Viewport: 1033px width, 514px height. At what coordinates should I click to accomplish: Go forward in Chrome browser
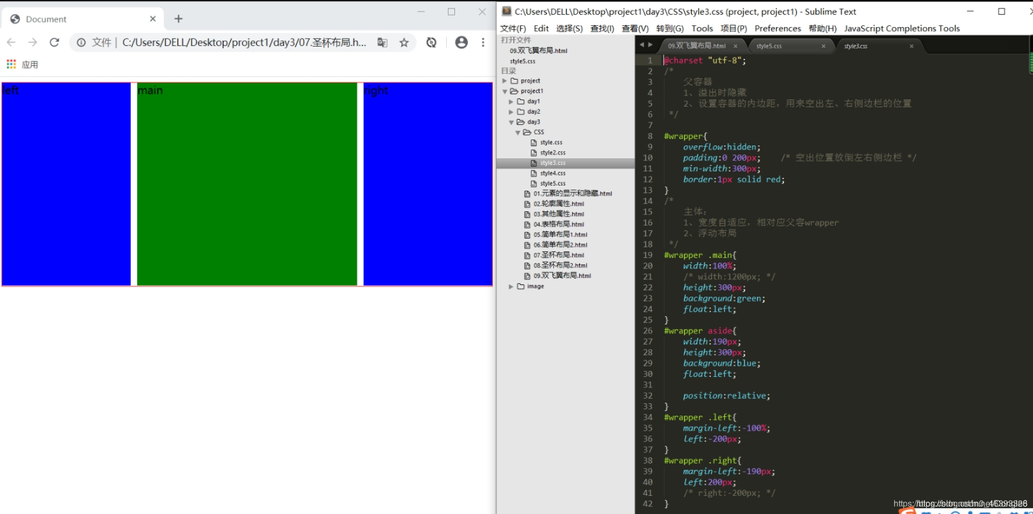[x=32, y=42]
